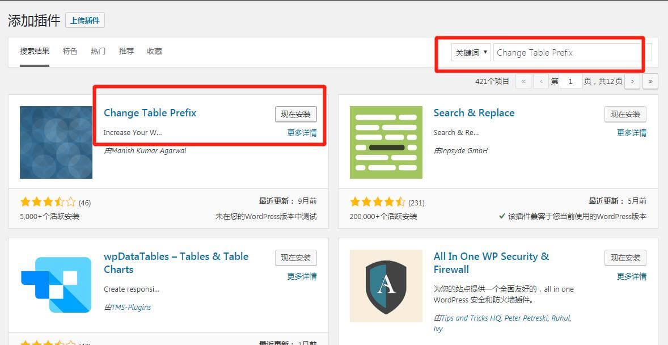Install All In One WP Security & Firewall
Screen dimensions: 668x345
click(625, 258)
